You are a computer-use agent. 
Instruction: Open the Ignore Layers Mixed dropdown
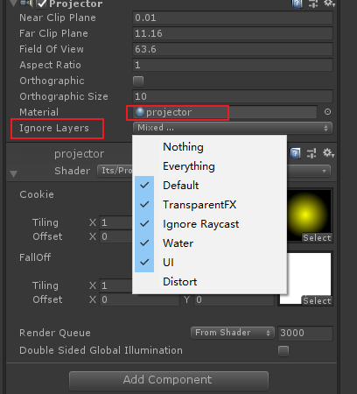point(233,128)
